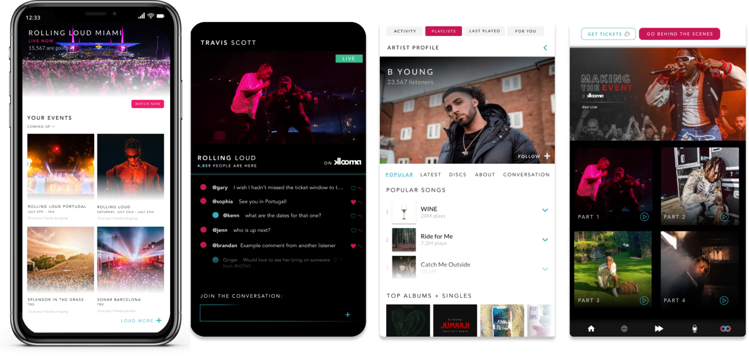Expand the Catch Me Outside chevron
Viewport: 749px width, 359px height.
545,269
